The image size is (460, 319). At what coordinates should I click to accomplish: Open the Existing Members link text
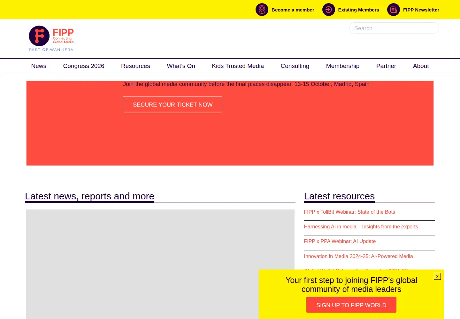click(359, 10)
